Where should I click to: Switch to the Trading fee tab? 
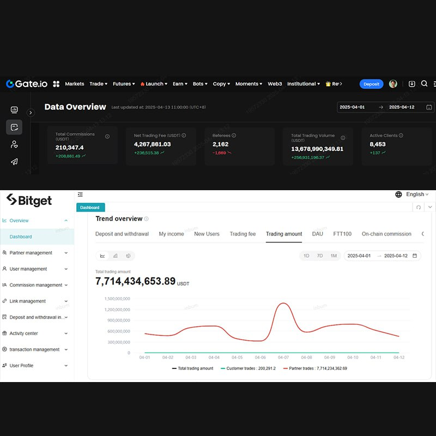point(243,234)
